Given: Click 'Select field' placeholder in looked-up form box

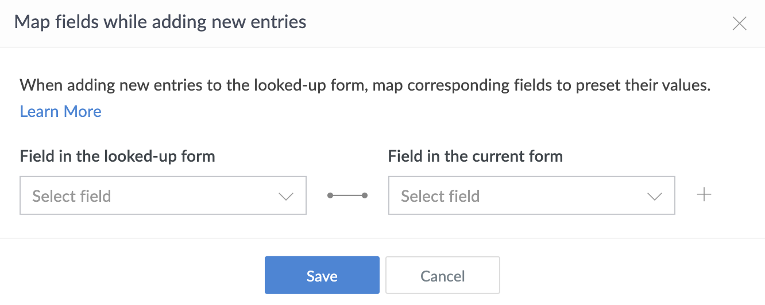Looking at the screenshot, I should (71, 196).
